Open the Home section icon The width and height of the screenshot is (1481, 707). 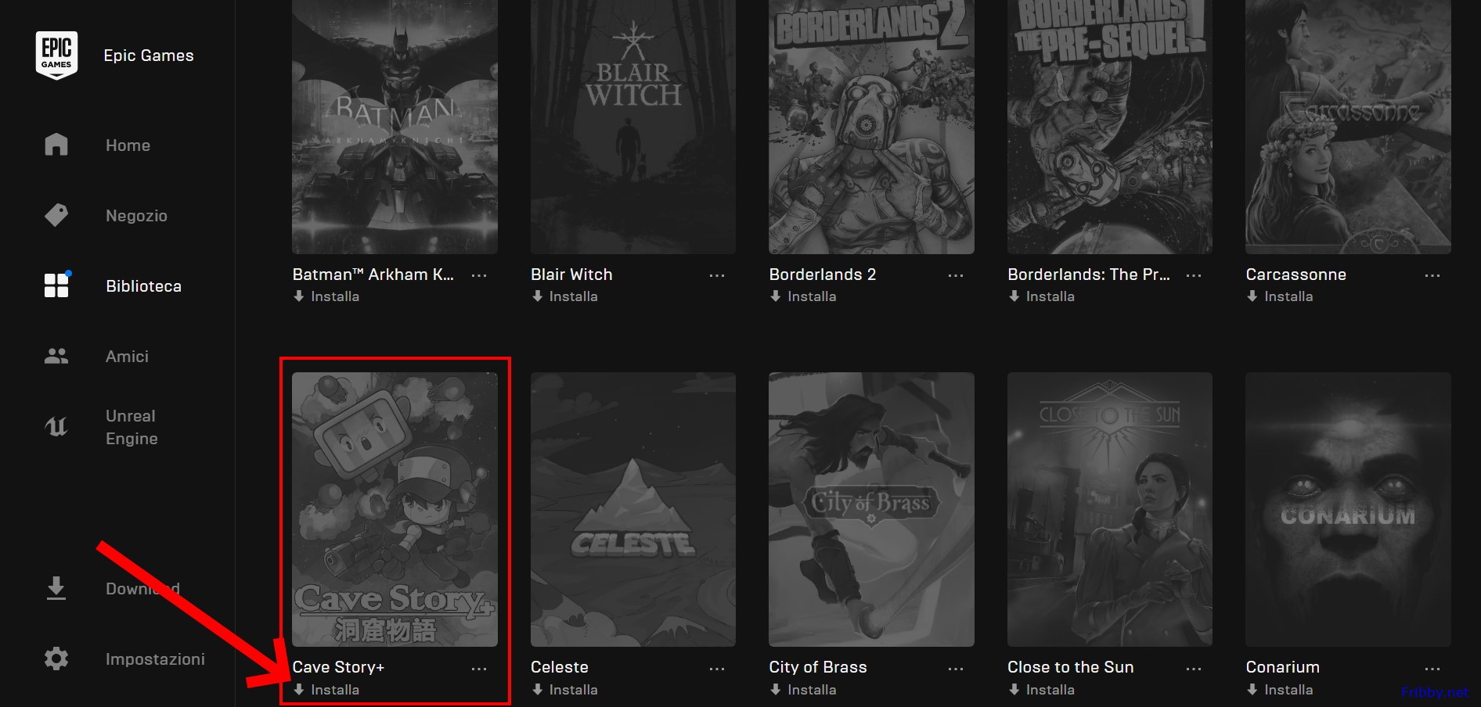[56, 145]
